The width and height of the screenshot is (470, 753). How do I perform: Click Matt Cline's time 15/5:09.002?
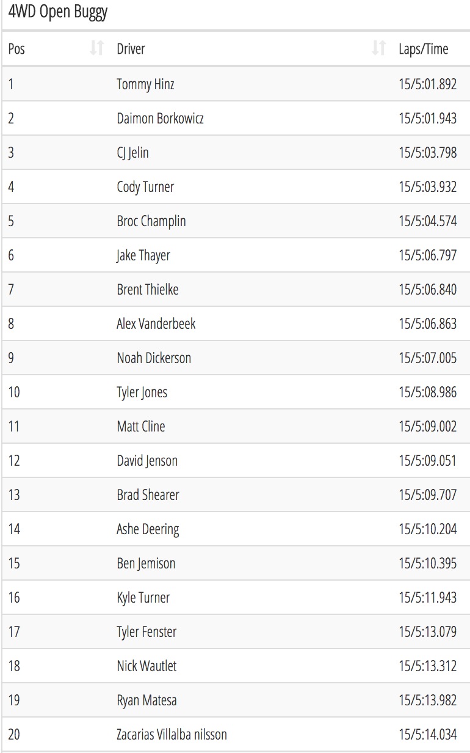(x=428, y=427)
